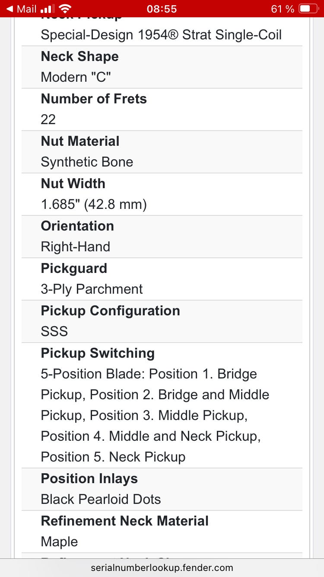The width and height of the screenshot is (324, 577).
Task: Tap the Synthetic Bone nut material value
Action: [87, 162]
